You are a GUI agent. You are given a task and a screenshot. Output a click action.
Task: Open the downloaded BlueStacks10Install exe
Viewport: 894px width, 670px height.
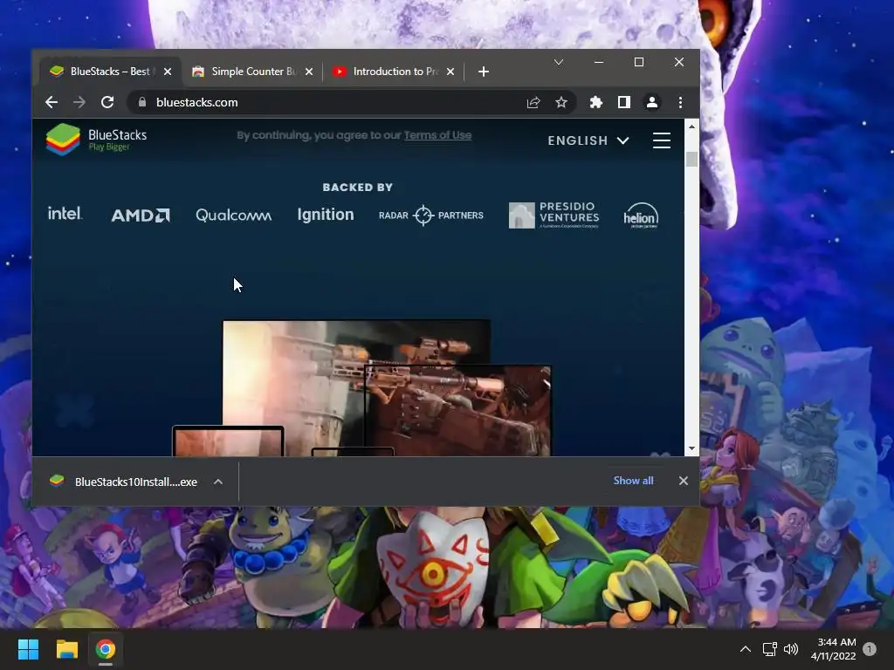click(127, 482)
